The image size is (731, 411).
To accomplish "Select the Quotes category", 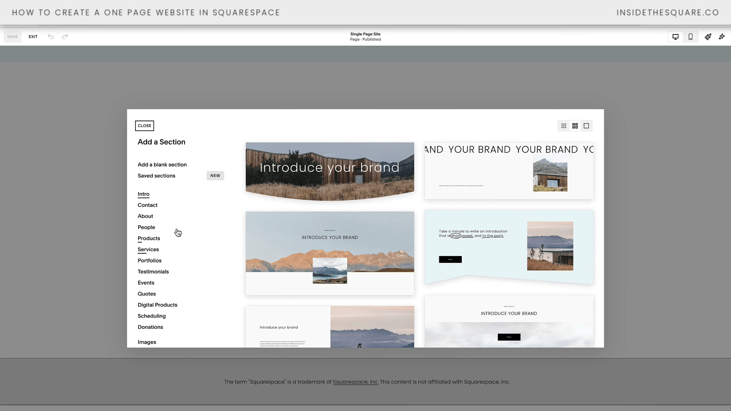I will pos(147,294).
